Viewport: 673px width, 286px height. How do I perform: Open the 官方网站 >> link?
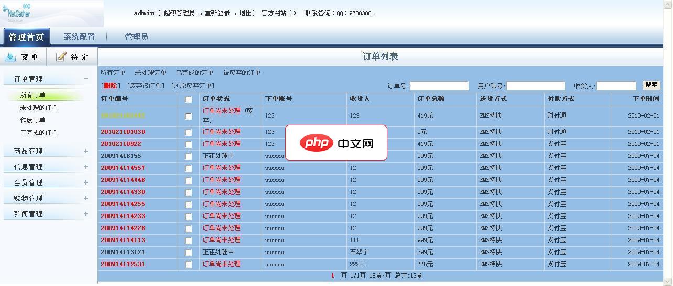[279, 13]
